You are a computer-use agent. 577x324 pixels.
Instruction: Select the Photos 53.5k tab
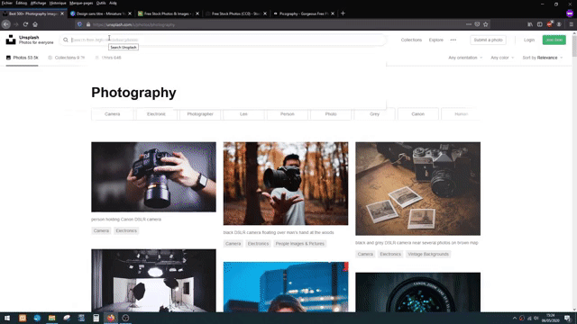(22, 58)
